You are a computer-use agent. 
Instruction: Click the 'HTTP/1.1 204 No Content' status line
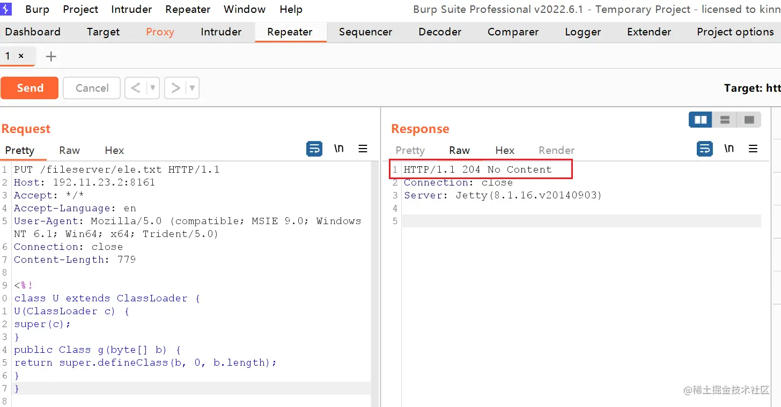point(478,169)
